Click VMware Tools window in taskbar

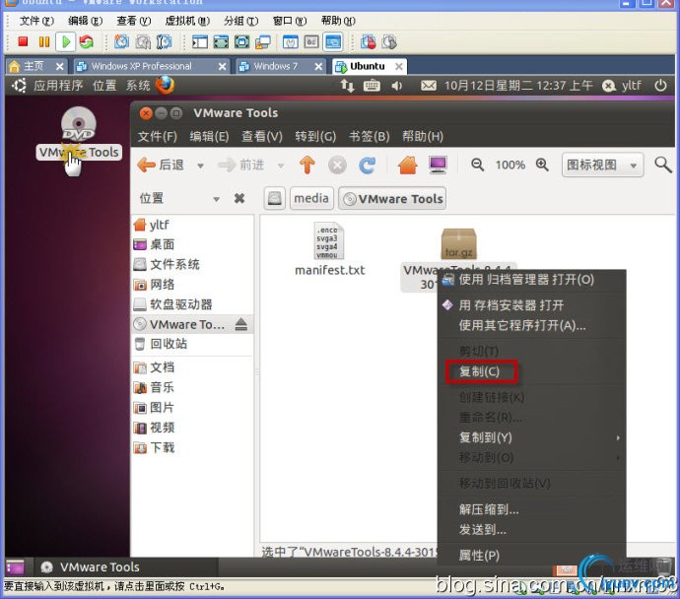(x=125, y=566)
